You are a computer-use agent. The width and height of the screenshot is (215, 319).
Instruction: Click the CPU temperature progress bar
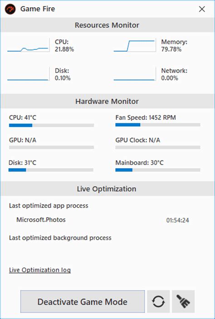[51, 126]
